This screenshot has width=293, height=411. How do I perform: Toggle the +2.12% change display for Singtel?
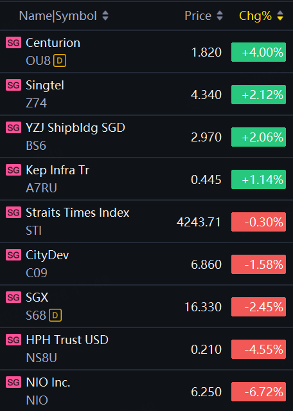[258, 95]
